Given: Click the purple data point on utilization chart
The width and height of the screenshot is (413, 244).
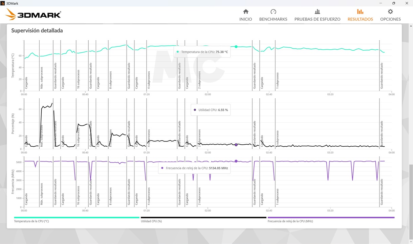Looking at the screenshot, I should tap(236, 145).
